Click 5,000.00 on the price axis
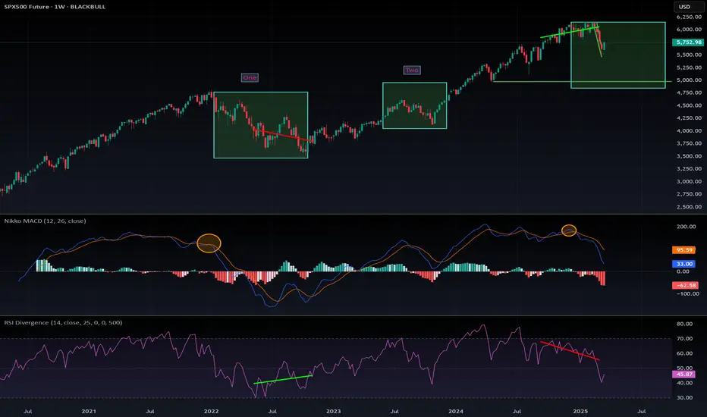The height and width of the screenshot is (417, 707). click(689, 80)
